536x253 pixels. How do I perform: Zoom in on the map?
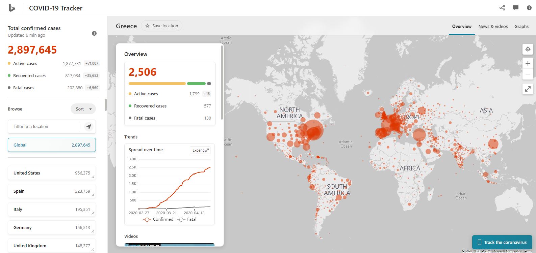pos(528,63)
